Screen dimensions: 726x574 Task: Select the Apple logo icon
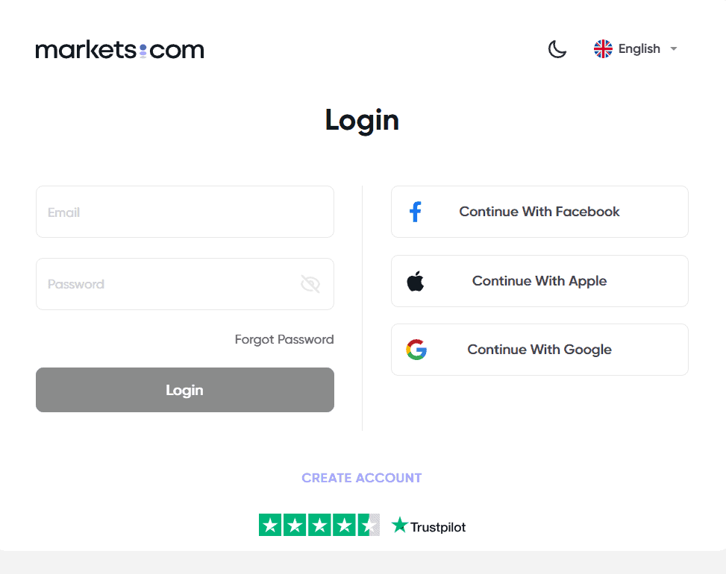416,281
